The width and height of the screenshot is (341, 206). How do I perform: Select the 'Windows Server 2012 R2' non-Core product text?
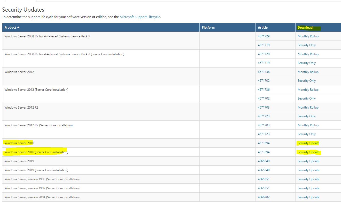21,108
